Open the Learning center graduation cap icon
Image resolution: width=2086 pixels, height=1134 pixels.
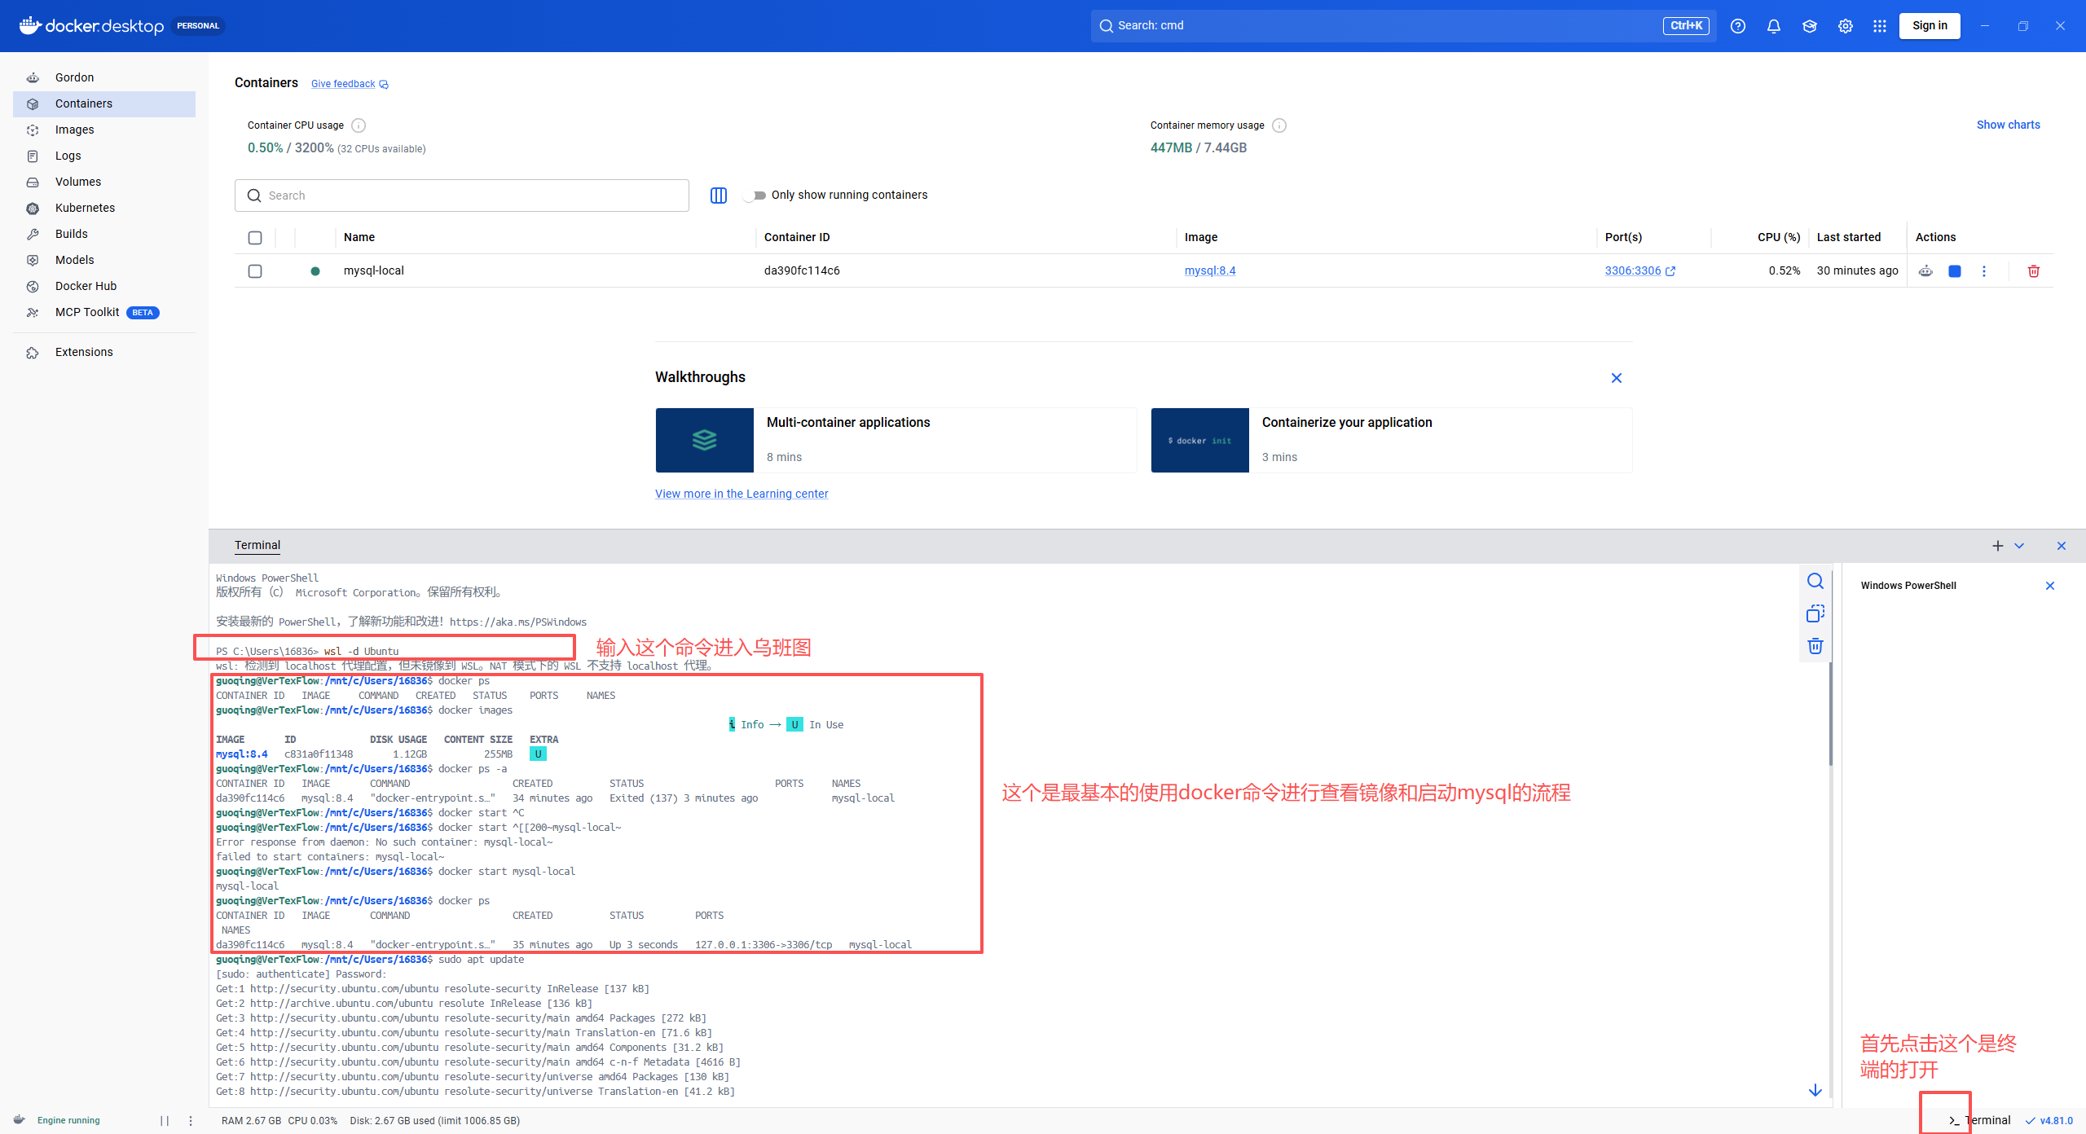click(1810, 26)
